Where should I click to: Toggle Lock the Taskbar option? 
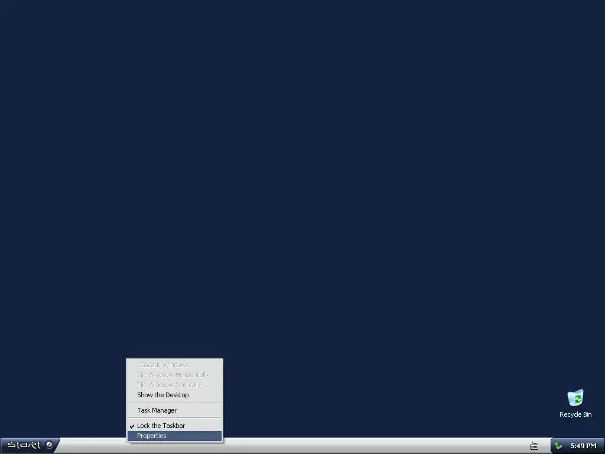(x=174, y=426)
